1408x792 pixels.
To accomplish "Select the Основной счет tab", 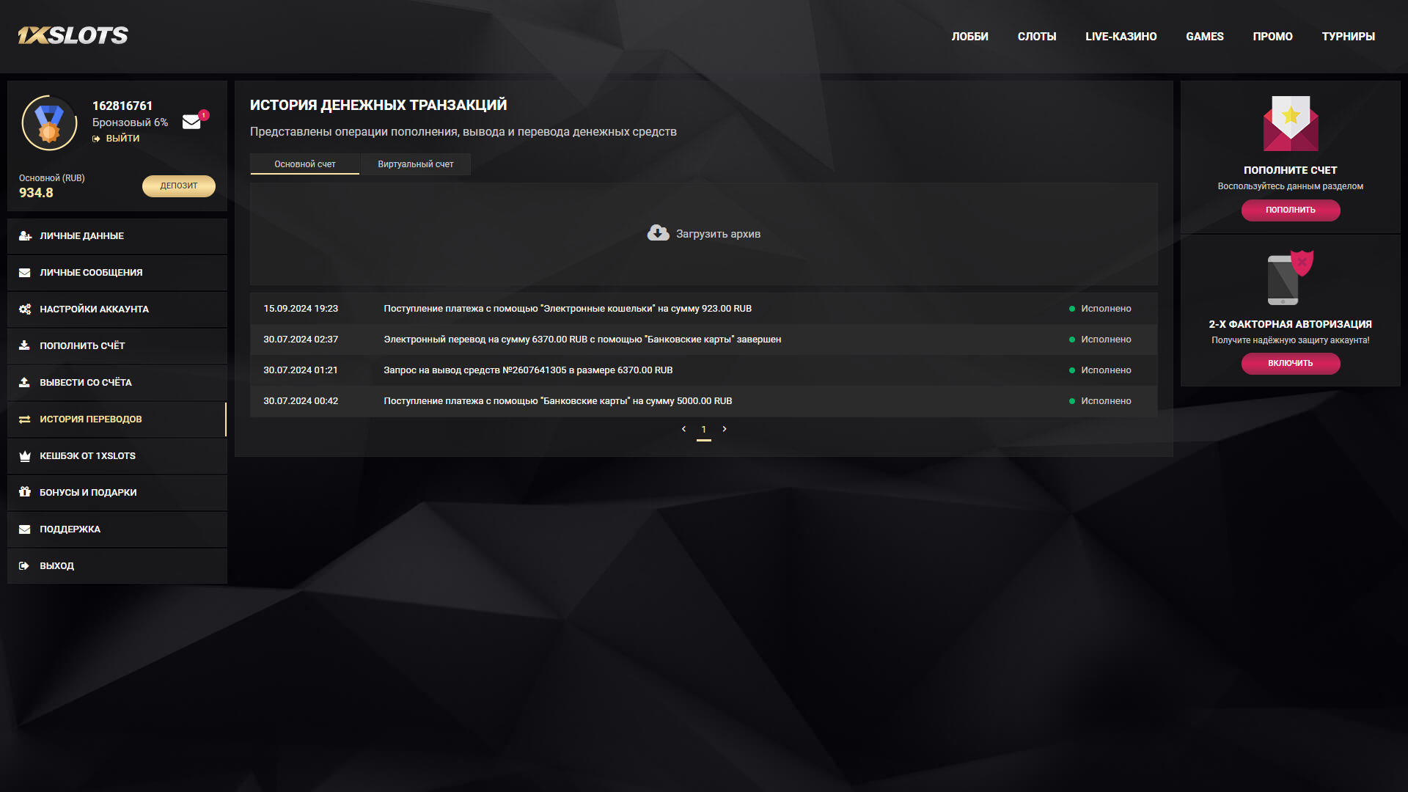I will [304, 164].
